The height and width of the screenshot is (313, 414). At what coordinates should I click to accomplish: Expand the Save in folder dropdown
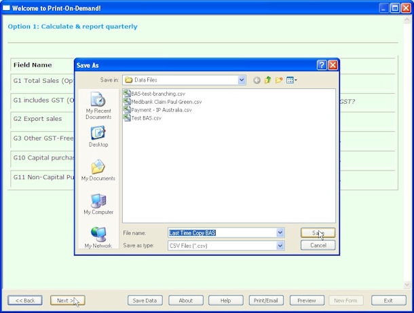[242, 80]
